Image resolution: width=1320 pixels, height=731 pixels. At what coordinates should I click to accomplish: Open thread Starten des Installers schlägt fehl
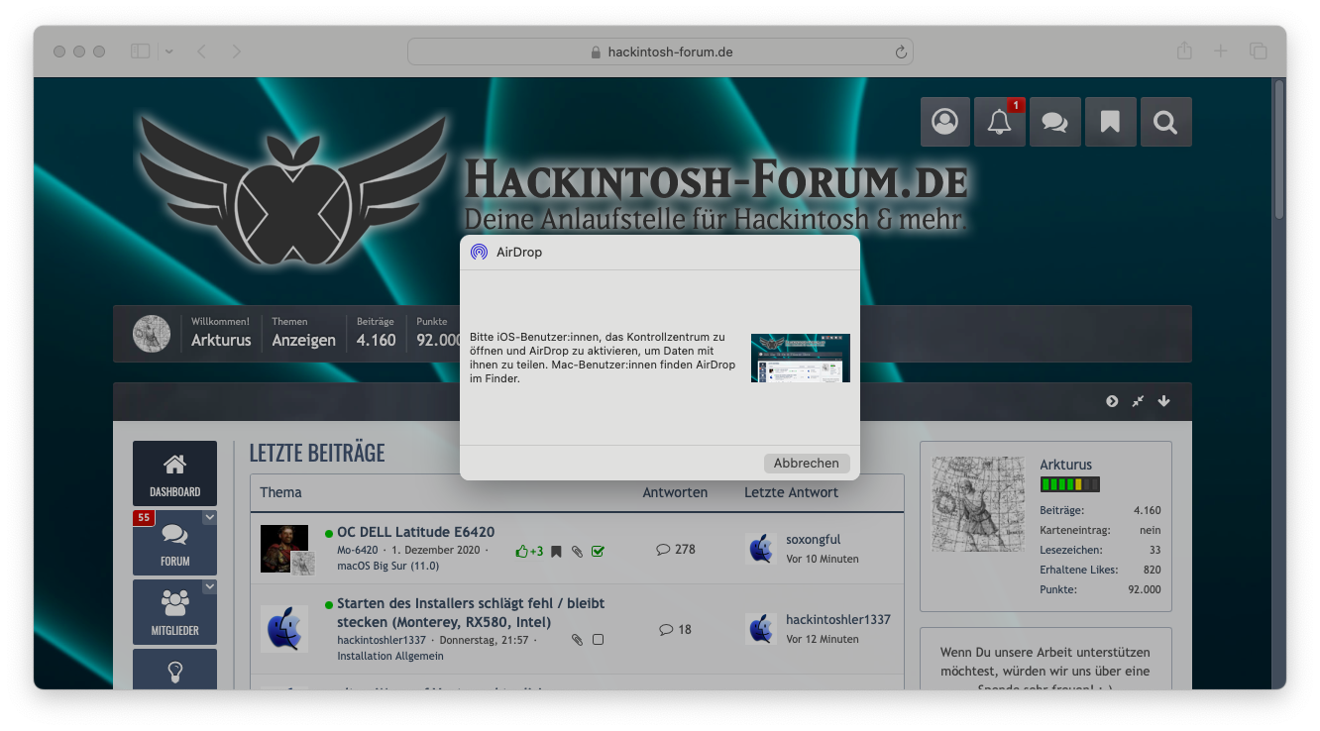[471, 612]
